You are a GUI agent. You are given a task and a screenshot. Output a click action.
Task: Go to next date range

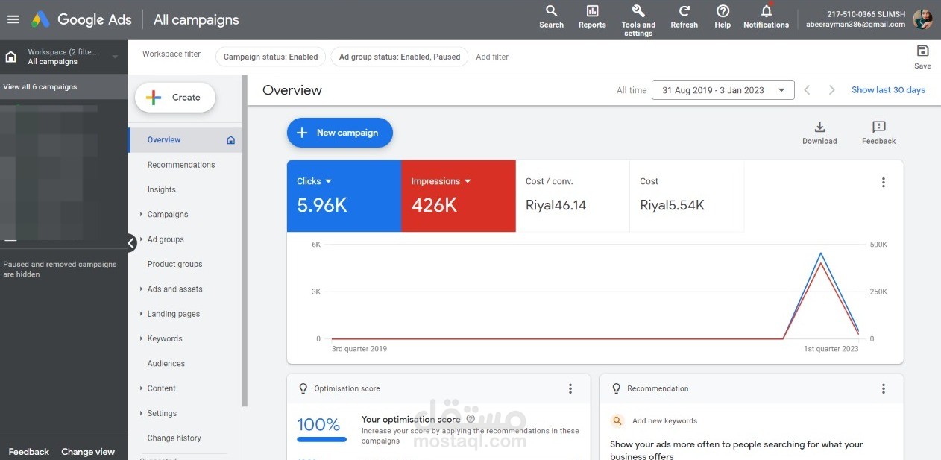pos(831,90)
